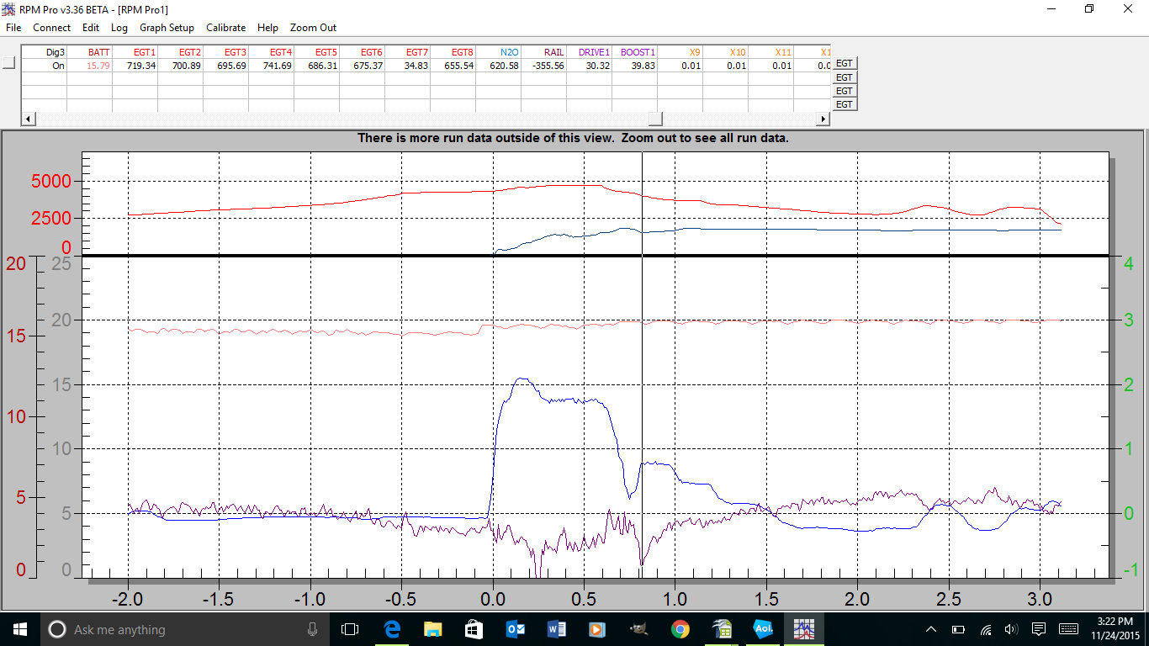Click the RPM Pro taskbar icon
1149x646 pixels.
(805, 628)
